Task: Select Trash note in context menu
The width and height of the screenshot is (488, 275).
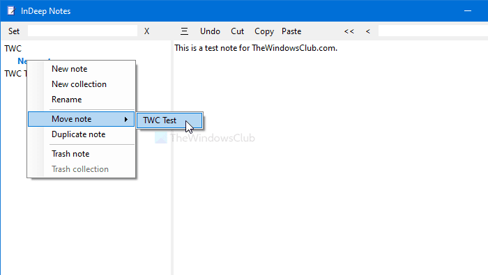Action: click(x=82, y=154)
